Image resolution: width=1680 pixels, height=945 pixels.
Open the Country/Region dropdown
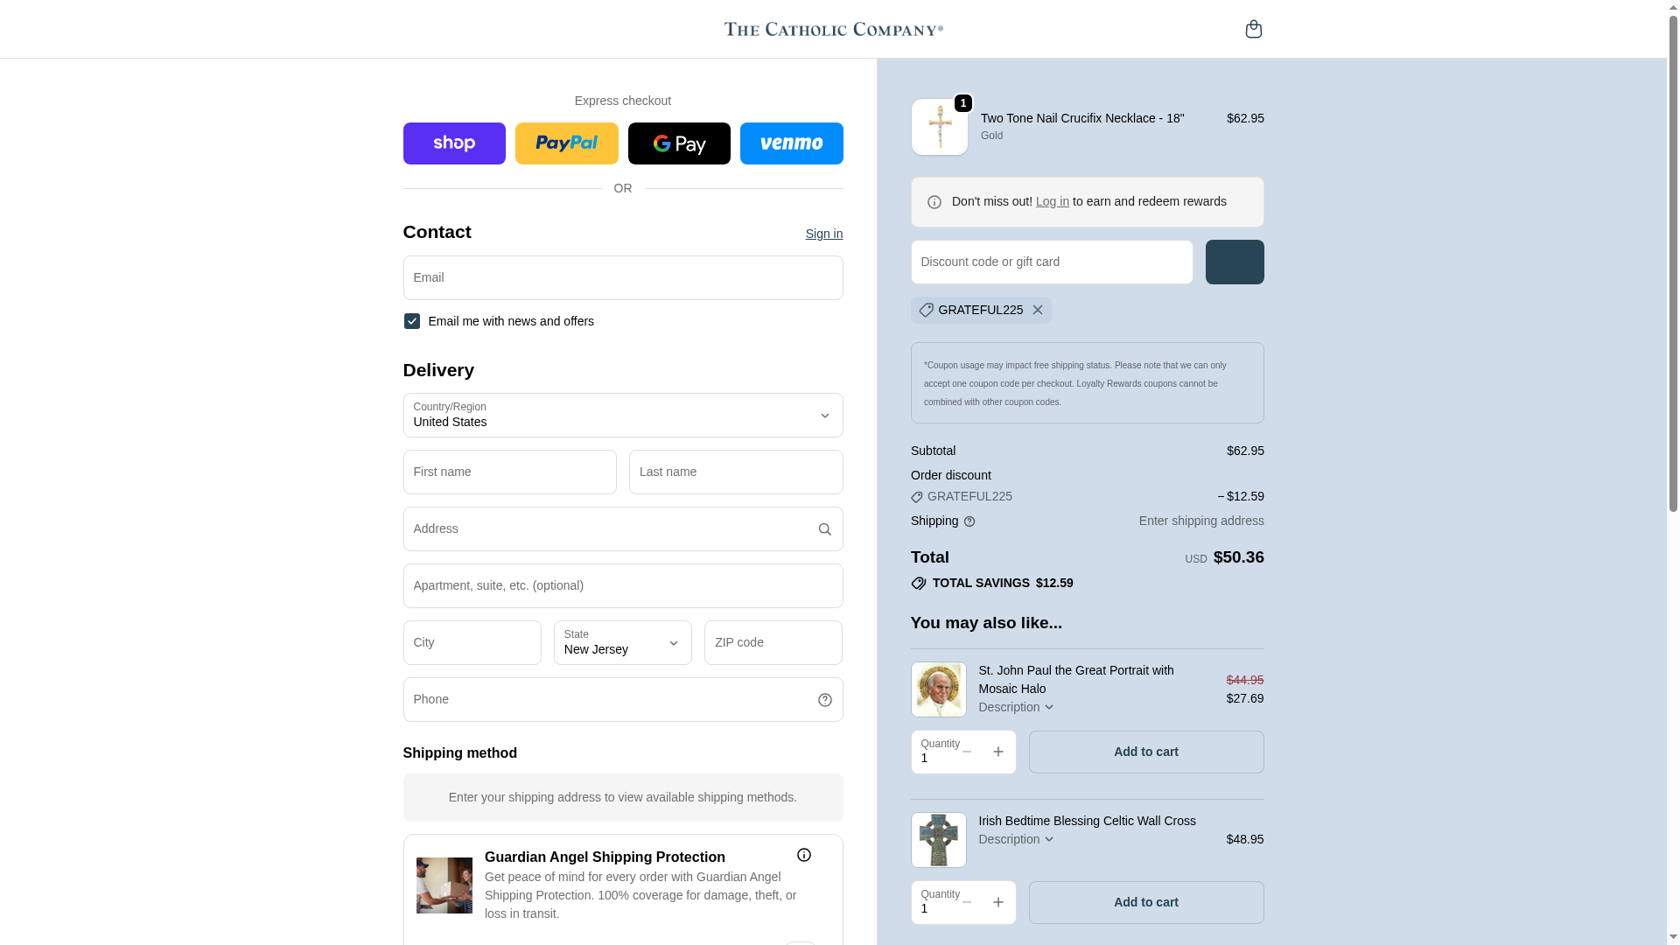[623, 416]
